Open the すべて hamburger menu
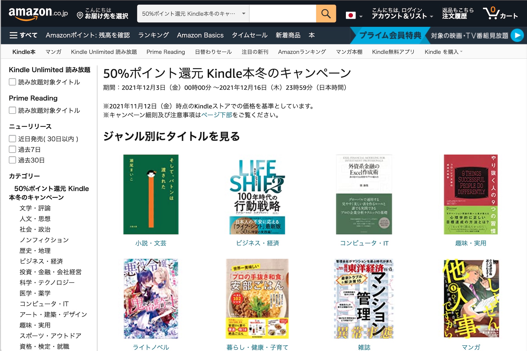 (23, 35)
